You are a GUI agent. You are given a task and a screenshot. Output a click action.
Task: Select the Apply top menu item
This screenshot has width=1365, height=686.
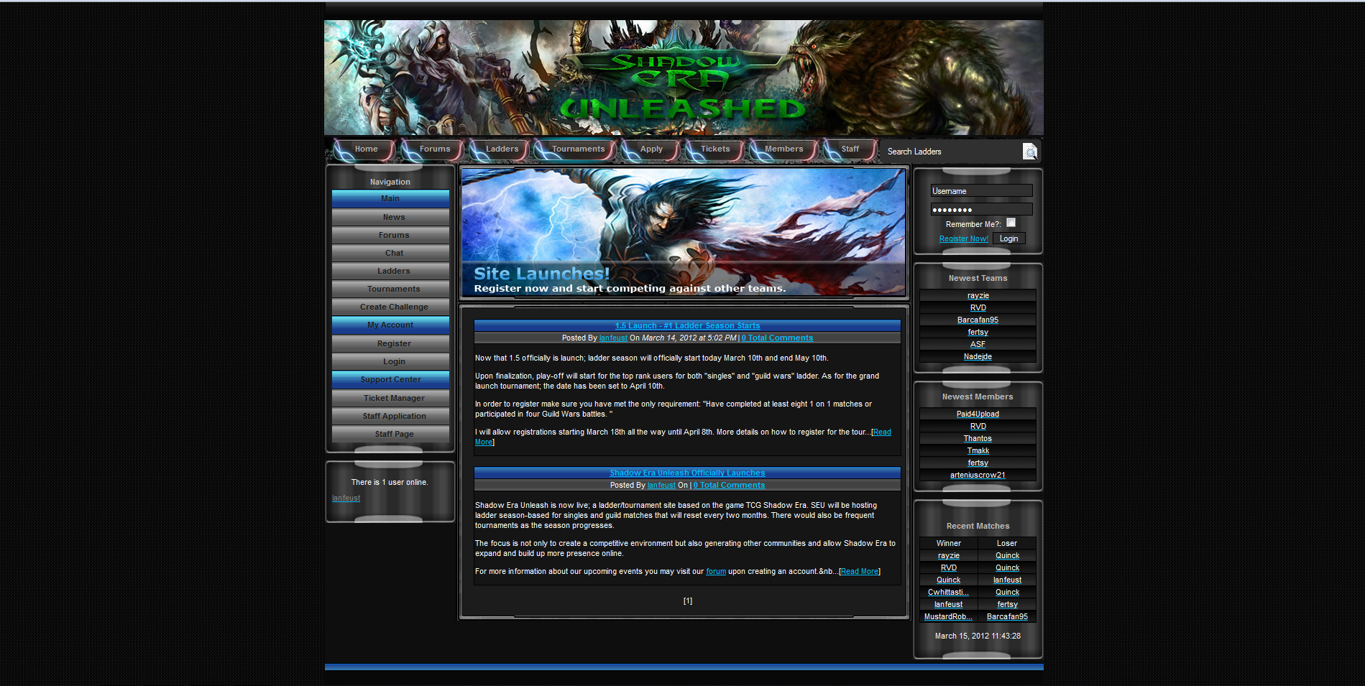651,149
